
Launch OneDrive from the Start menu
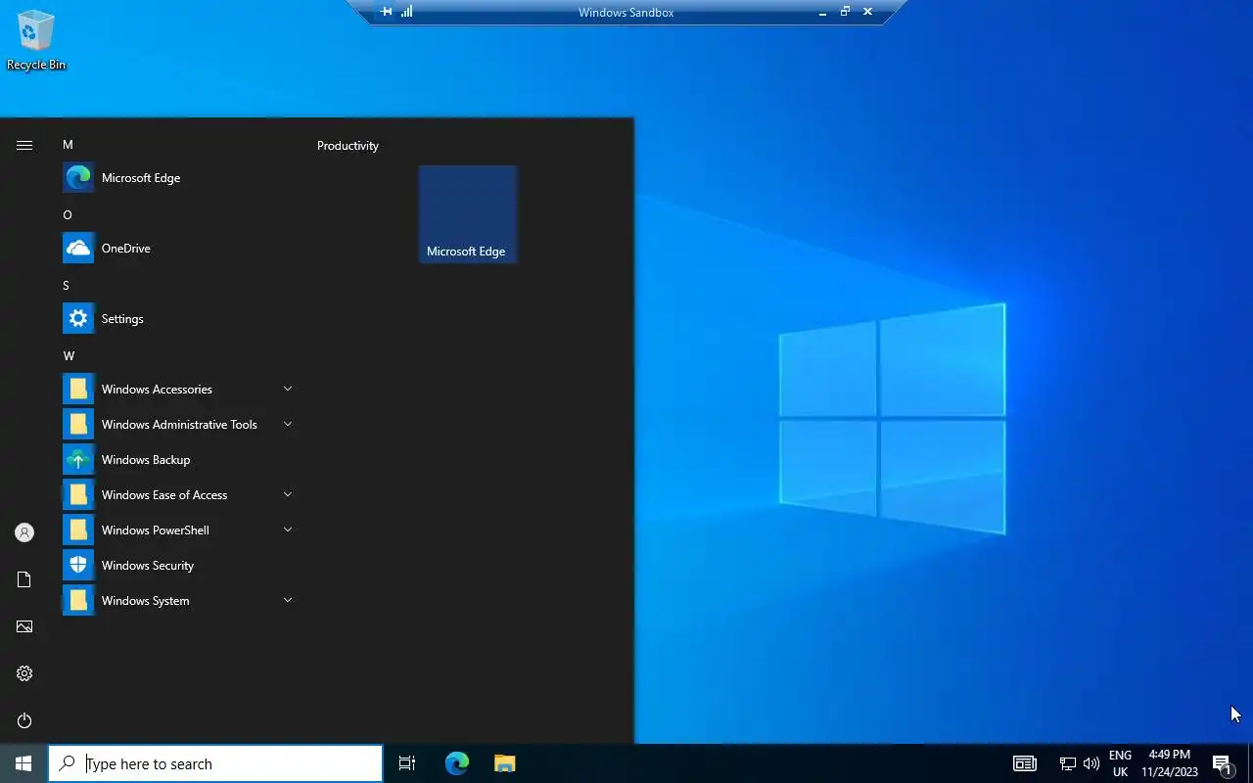click(x=178, y=249)
